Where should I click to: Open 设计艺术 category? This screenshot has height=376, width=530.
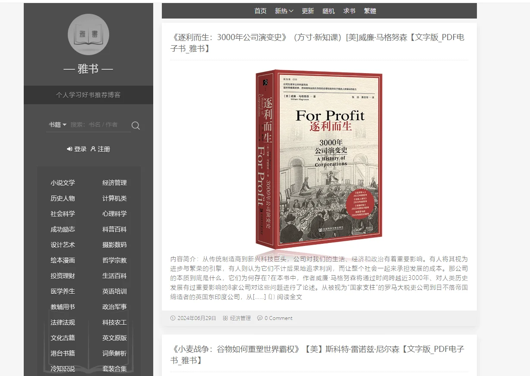63,245
